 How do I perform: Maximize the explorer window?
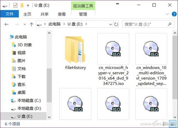point(154,5)
